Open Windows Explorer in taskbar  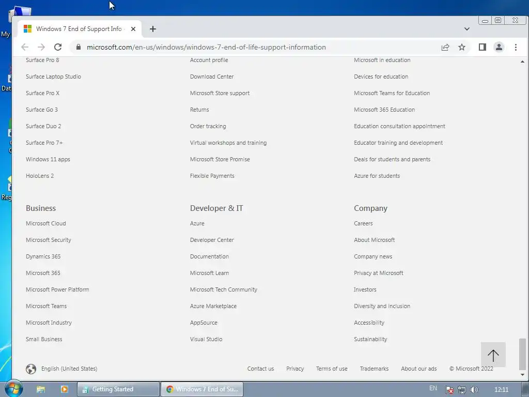41,389
